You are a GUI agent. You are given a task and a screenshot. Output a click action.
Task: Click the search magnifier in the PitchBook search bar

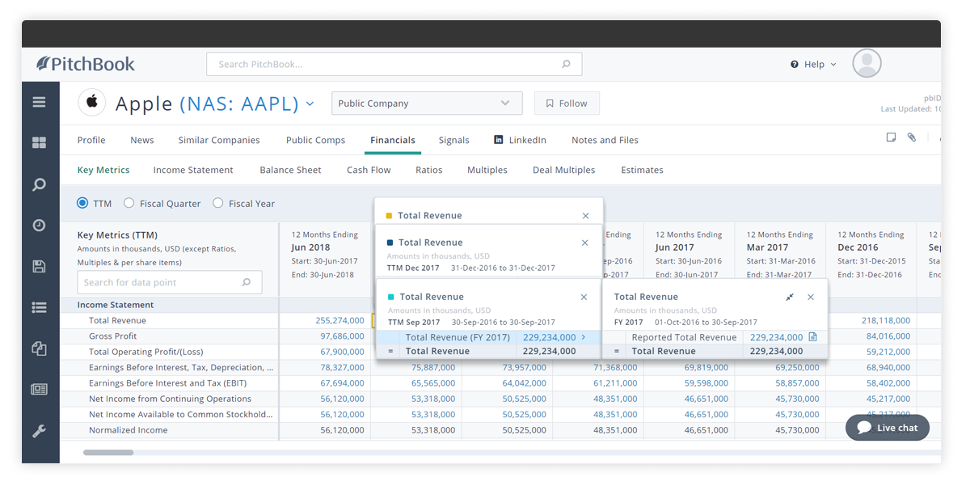tap(566, 64)
